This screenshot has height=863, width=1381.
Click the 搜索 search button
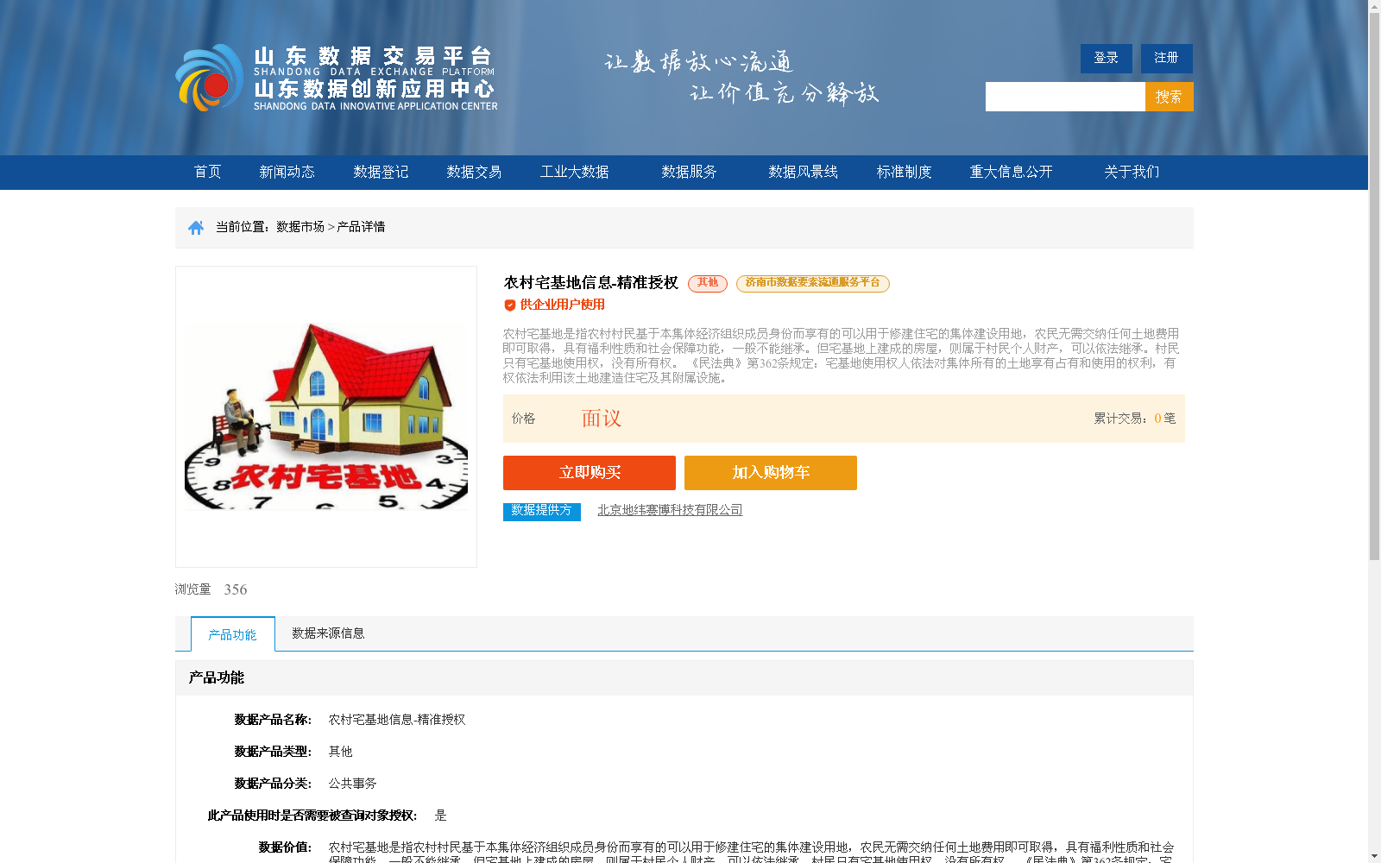[1169, 97]
